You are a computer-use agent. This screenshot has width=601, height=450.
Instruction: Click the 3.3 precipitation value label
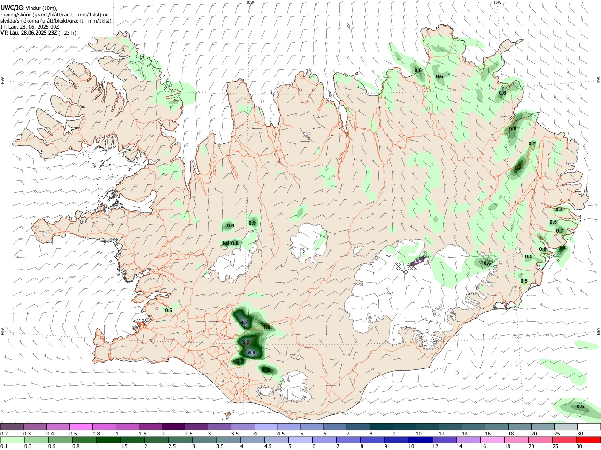[x=246, y=342]
